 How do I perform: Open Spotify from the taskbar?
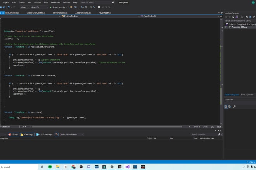click(50, 167)
